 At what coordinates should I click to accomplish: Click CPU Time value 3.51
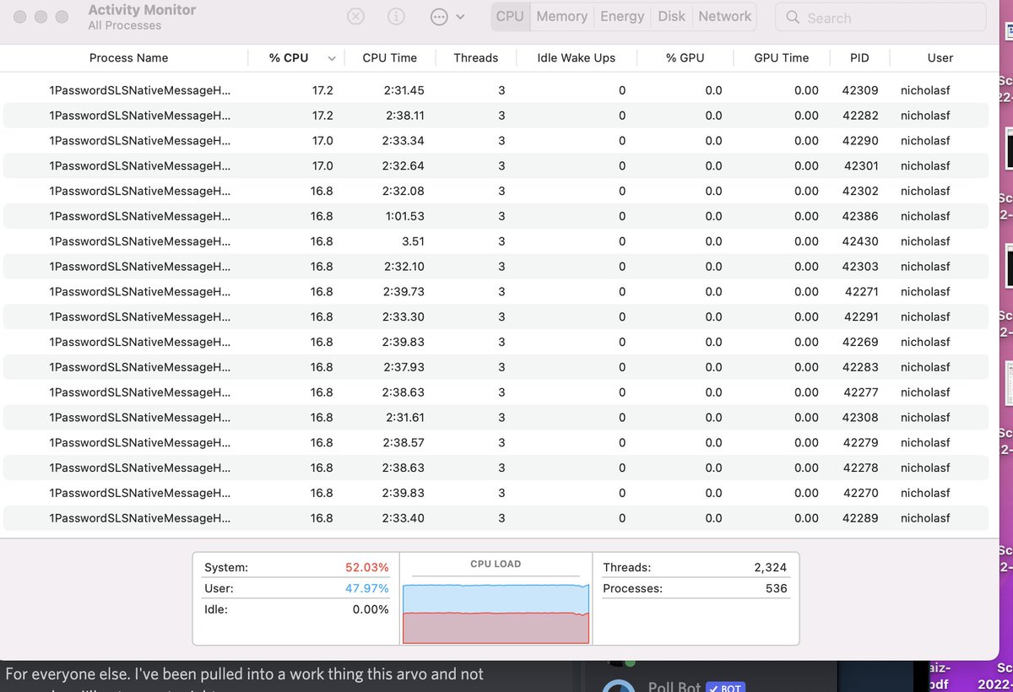413,241
